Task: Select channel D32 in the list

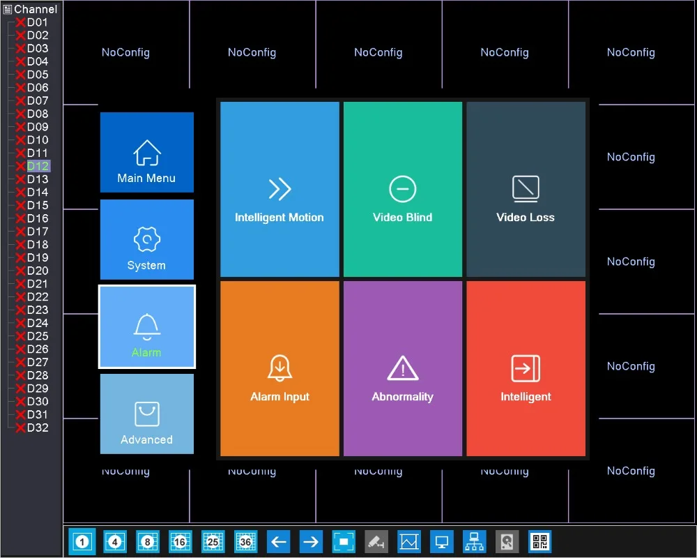Action: coord(38,428)
